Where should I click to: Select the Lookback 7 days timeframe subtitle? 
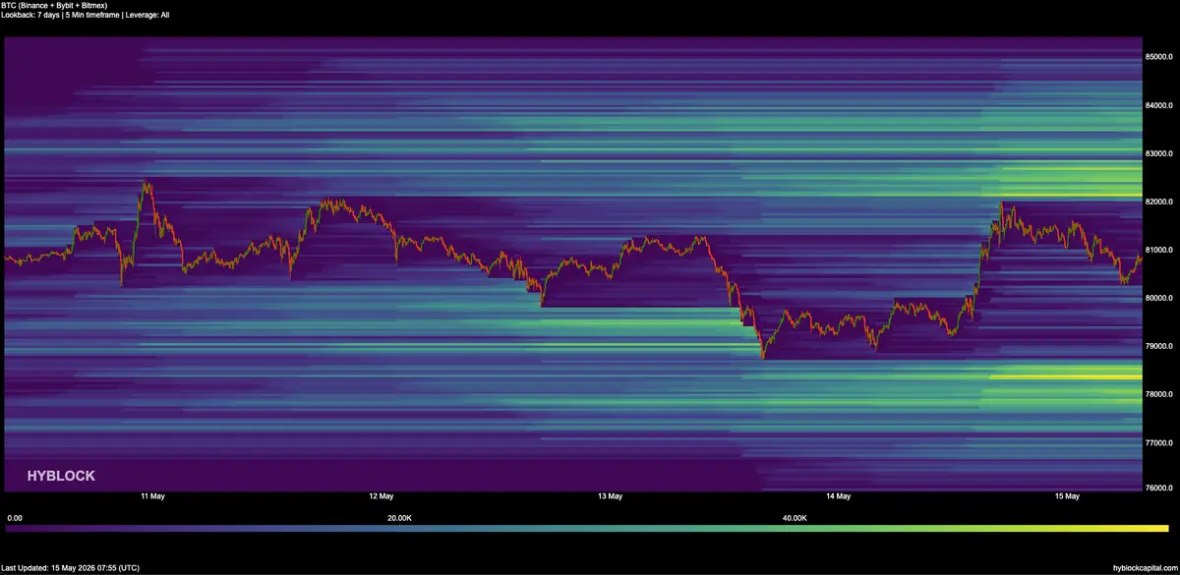coord(86,15)
